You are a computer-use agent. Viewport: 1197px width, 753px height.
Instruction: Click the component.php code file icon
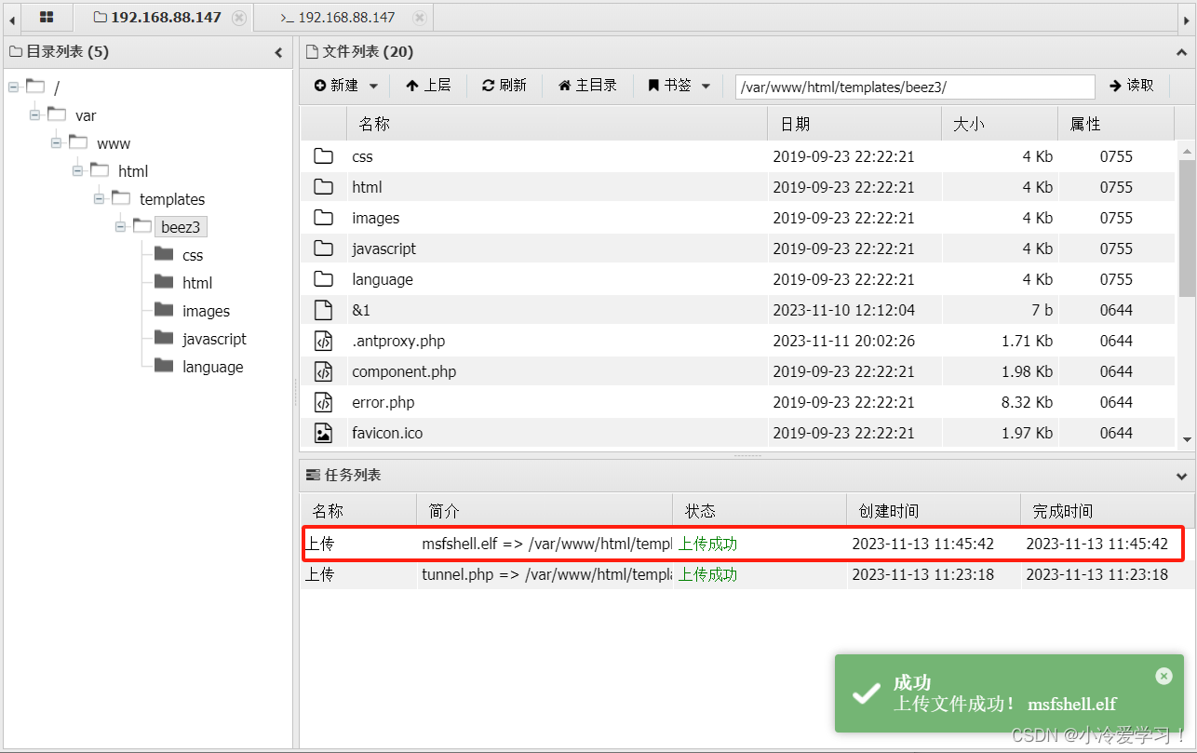click(323, 371)
